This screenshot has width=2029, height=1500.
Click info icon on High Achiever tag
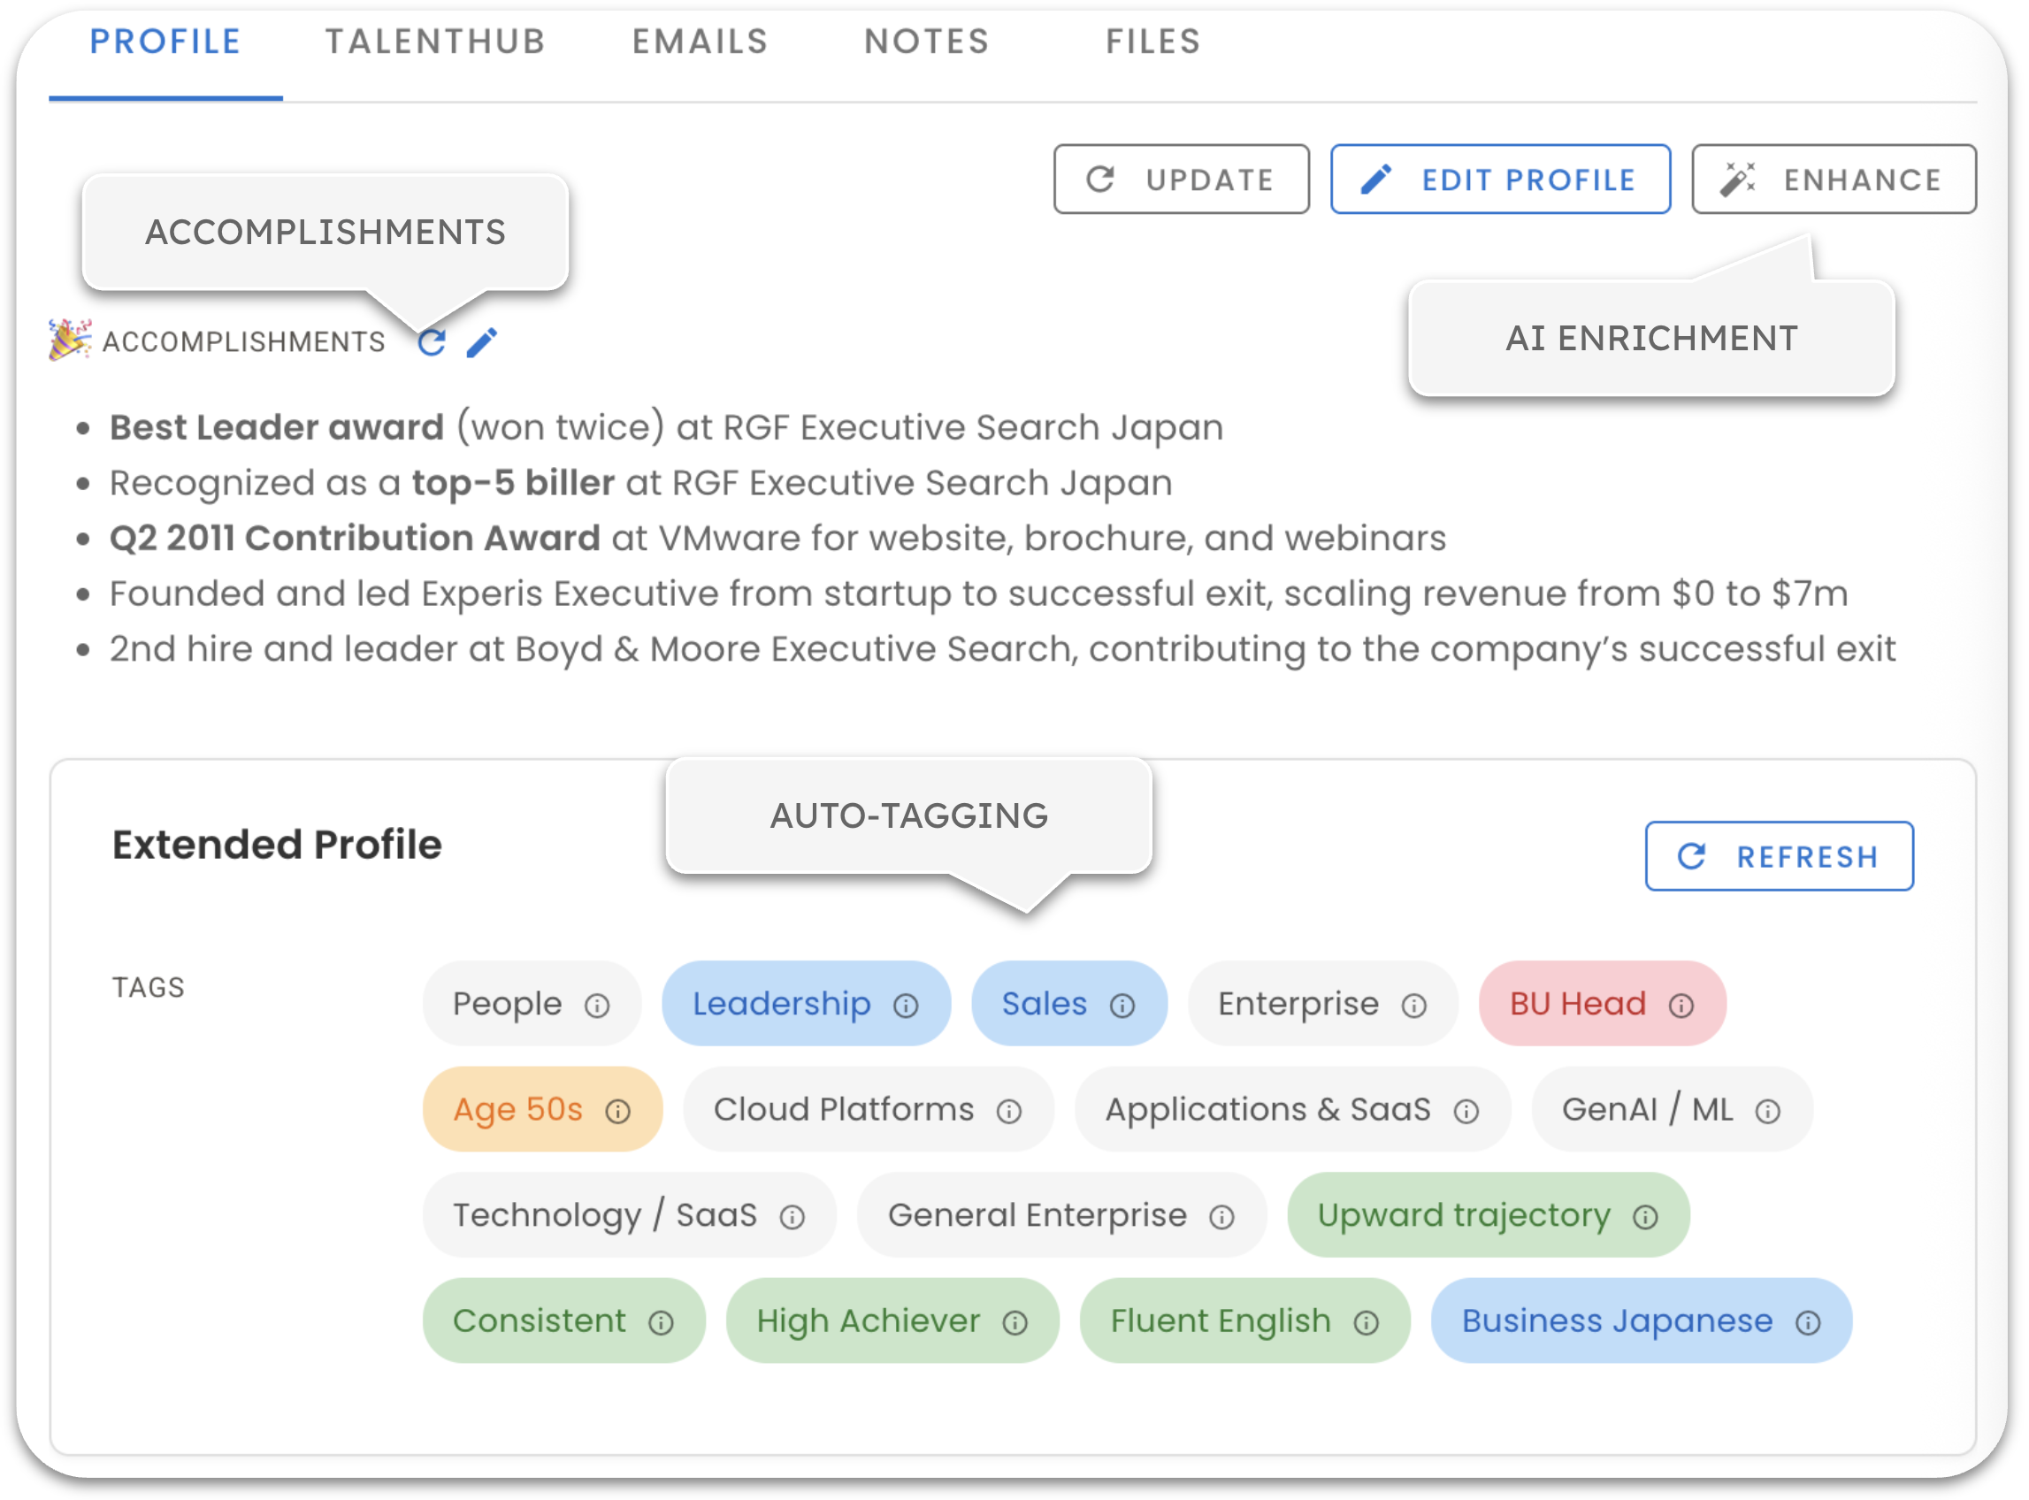tap(1015, 1323)
